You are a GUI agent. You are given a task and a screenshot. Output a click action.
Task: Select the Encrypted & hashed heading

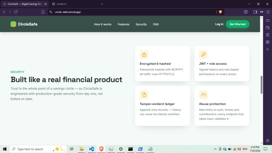(155, 64)
